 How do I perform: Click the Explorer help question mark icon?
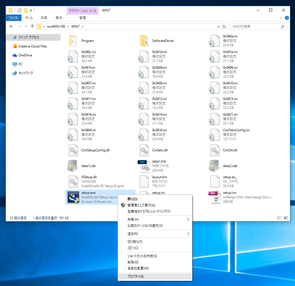[x=287, y=18]
